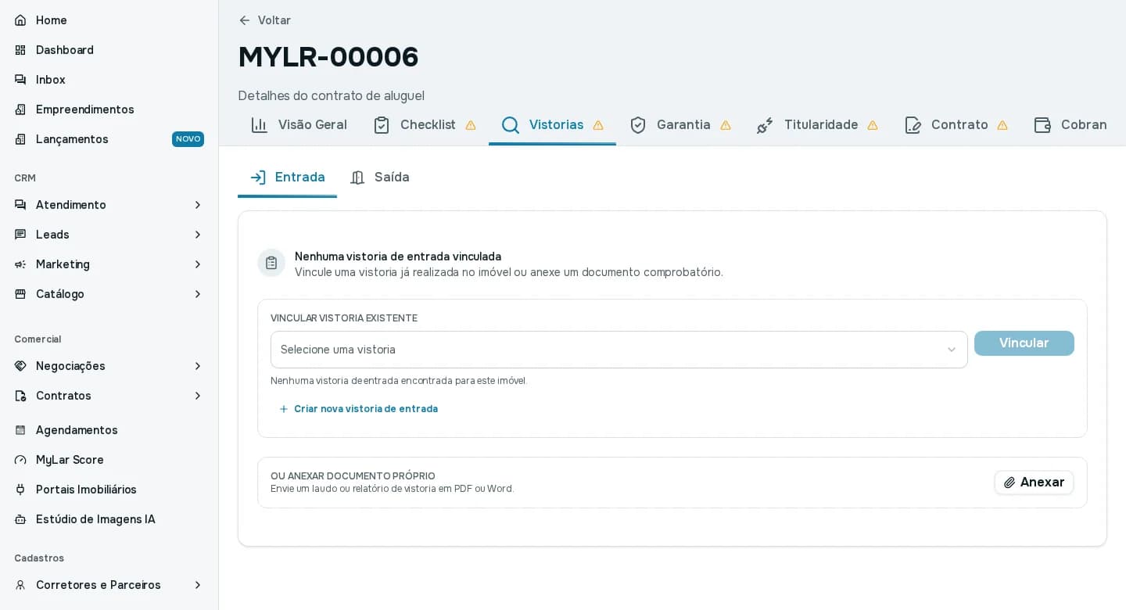Expand the Negociações submenu chevron
Image resolution: width=1126 pixels, height=610 pixels.
pos(198,366)
